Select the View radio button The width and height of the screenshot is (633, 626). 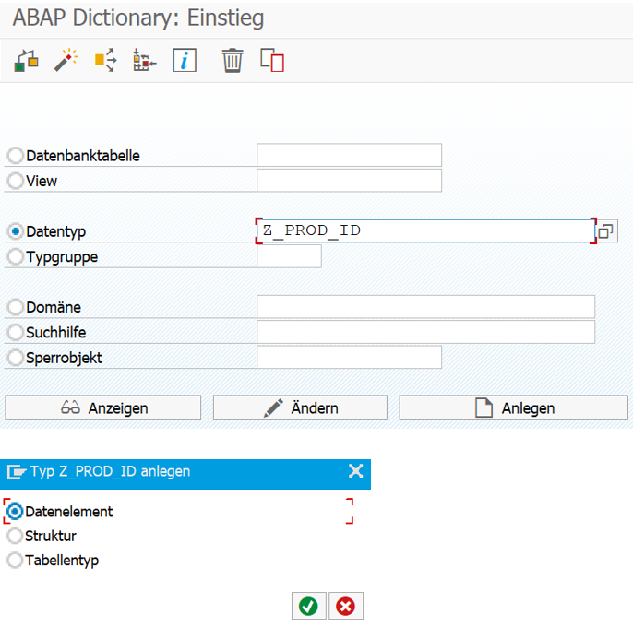click(16, 181)
